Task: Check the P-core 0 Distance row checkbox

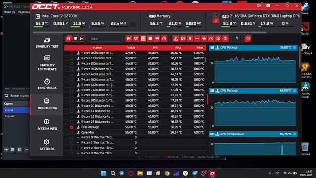Action: coord(71,53)
